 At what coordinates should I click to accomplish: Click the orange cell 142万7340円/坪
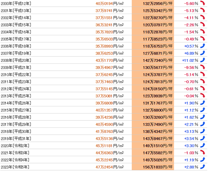pos(153,60)
